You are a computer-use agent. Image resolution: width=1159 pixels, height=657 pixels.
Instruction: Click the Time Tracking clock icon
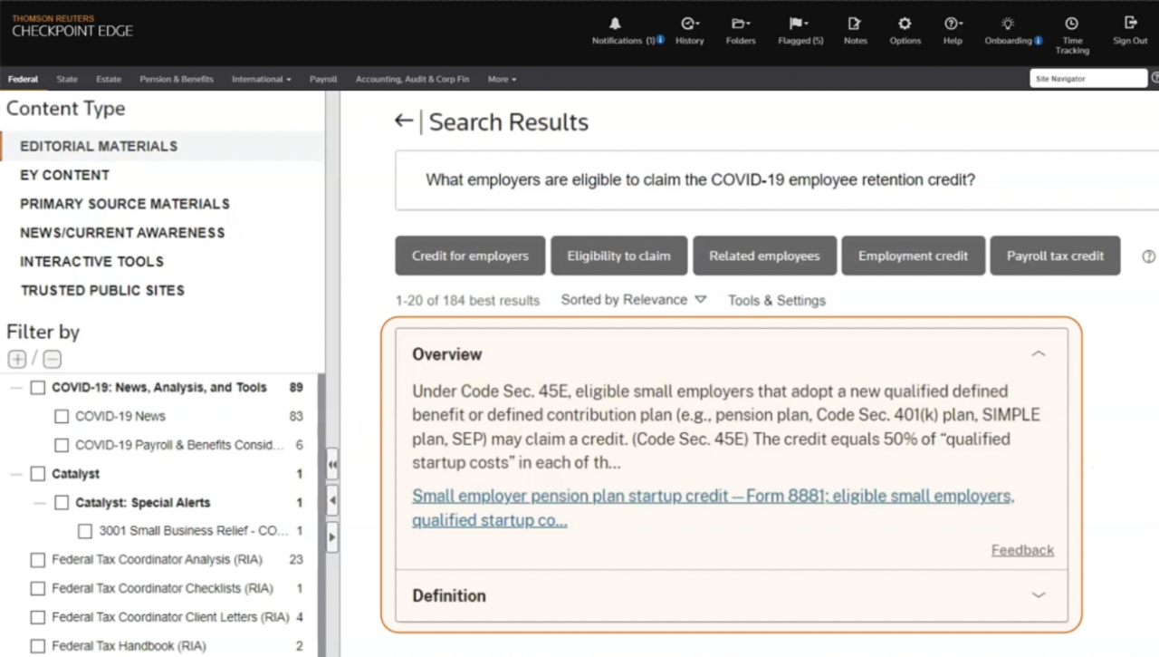1072,24
